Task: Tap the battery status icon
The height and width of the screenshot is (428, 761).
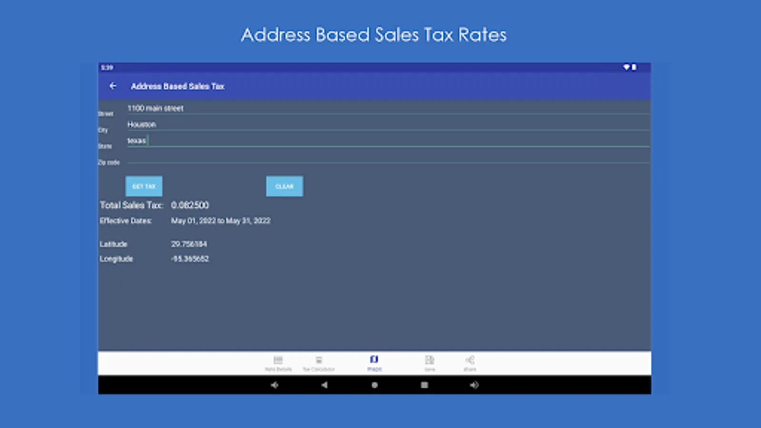Action: point(634,68)
